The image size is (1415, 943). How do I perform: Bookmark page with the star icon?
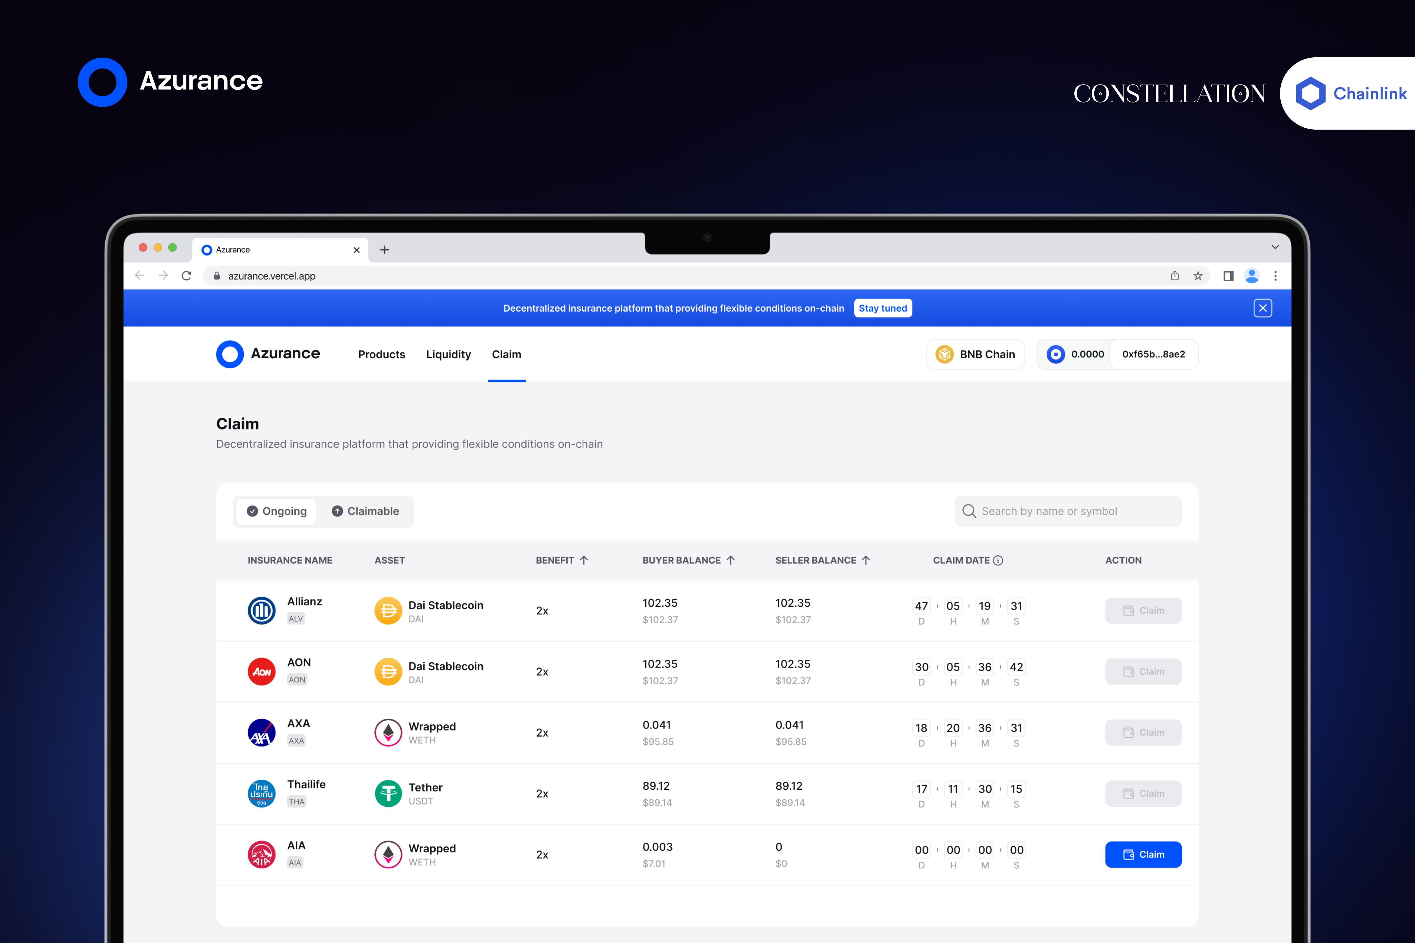tap(1198, 275)
